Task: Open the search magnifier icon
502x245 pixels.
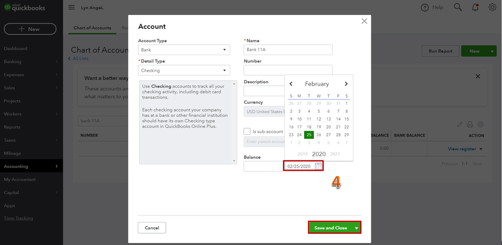Action: 458,8
